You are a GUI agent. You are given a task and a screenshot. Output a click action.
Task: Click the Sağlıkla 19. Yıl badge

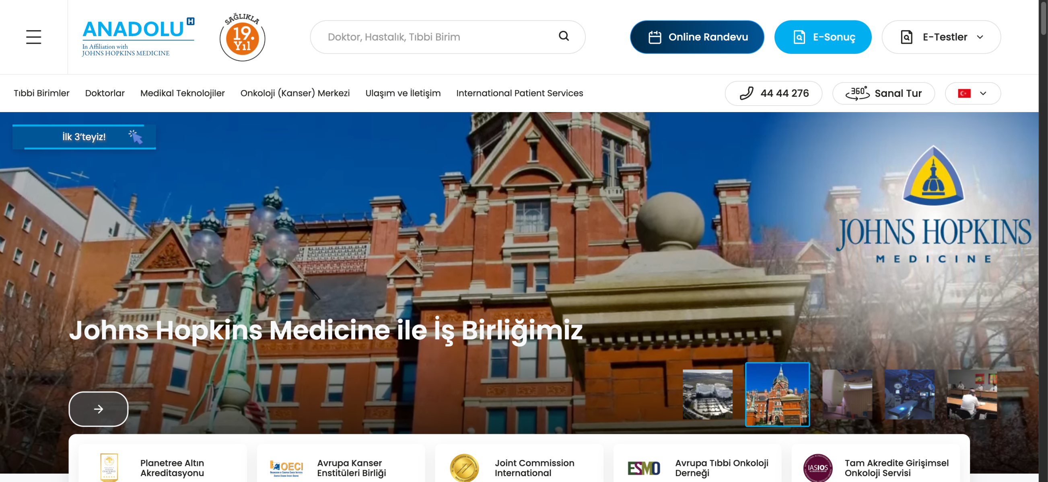point(243,37)
